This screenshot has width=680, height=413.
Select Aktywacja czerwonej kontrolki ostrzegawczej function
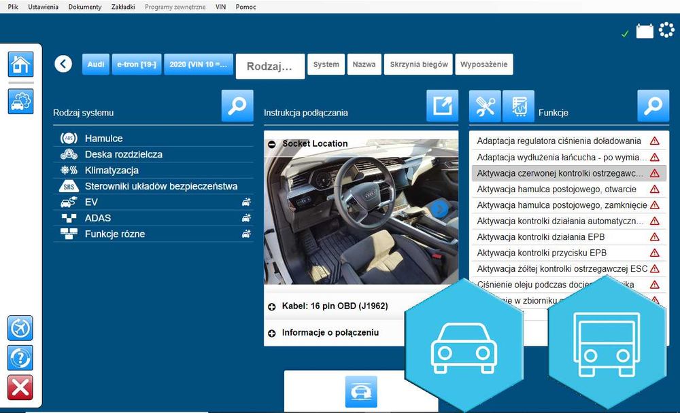click(x=568, y=173)
